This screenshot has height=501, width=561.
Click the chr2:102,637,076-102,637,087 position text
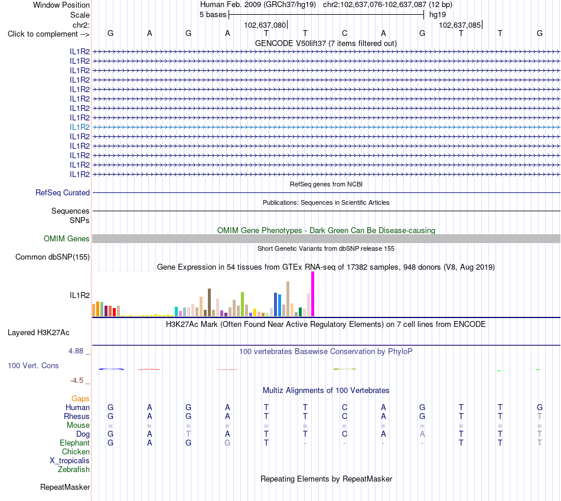point(374,5)
